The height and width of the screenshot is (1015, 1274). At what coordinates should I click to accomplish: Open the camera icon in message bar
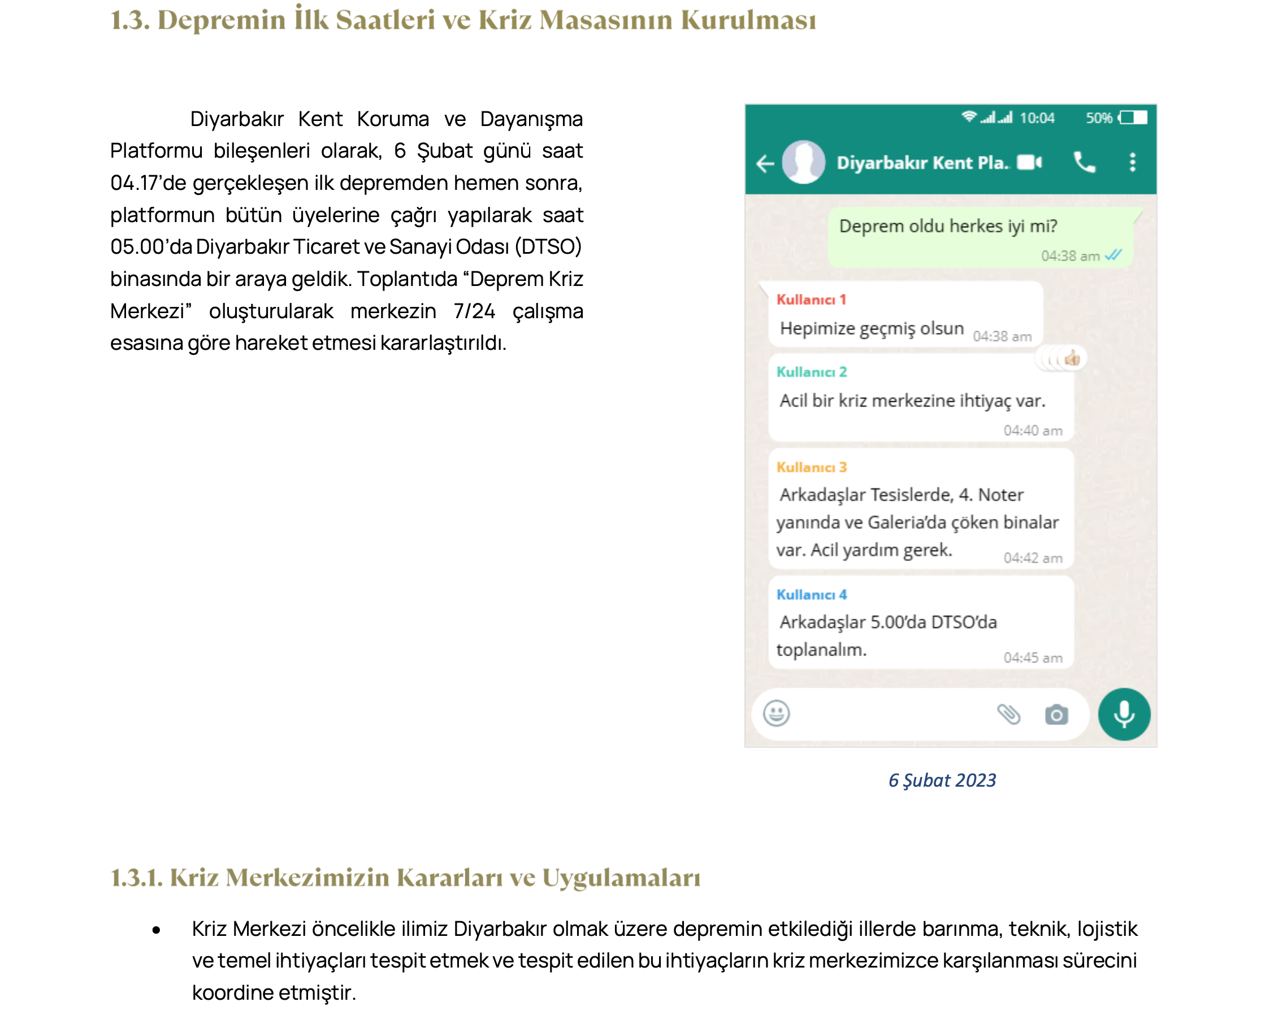[x=1056, y=714]
